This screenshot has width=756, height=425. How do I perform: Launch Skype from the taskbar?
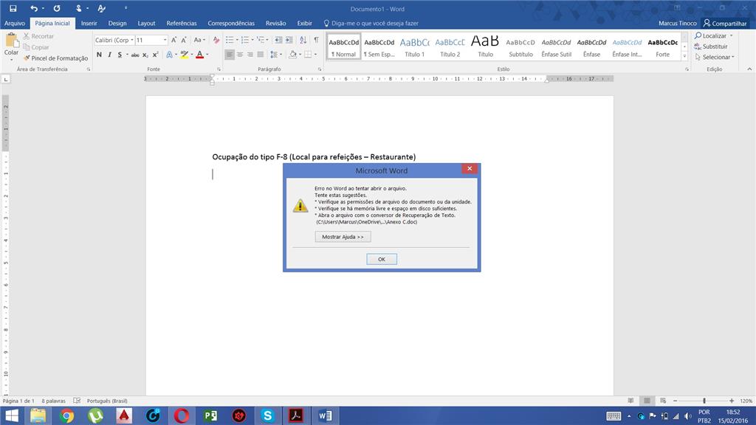[267, 415]
